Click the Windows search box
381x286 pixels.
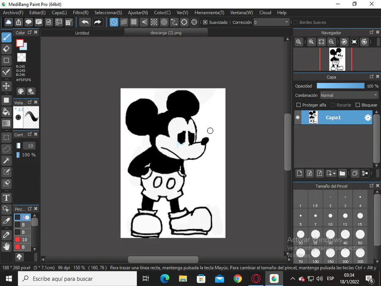(77, 279)
